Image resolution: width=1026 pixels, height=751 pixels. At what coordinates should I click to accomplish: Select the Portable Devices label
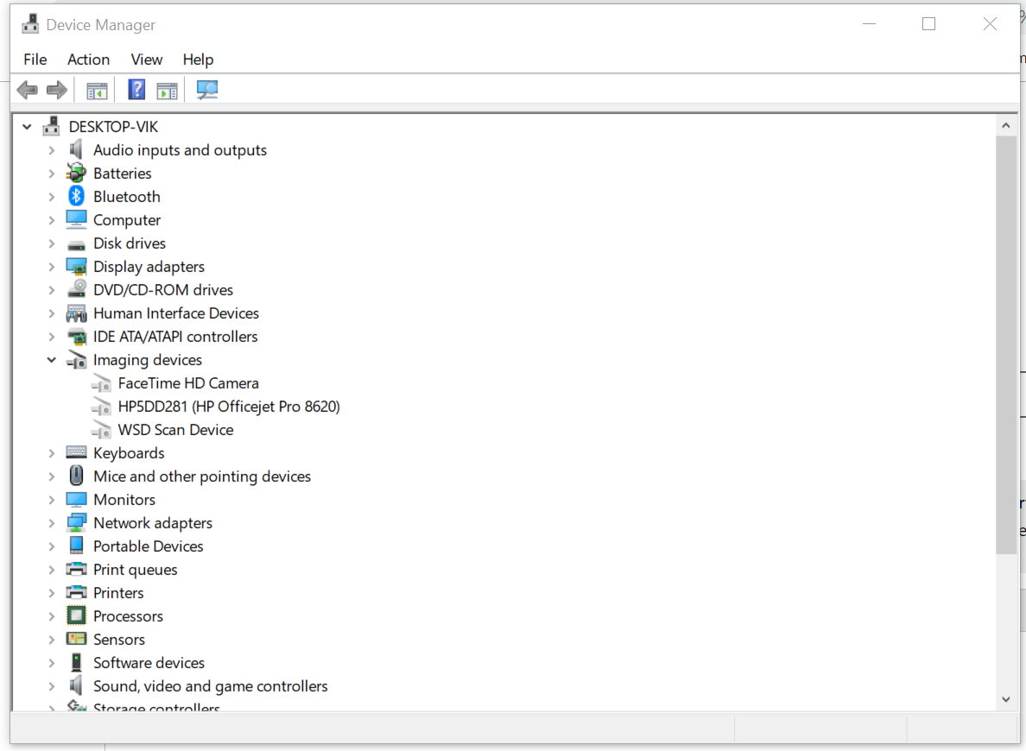coord(149,546)
